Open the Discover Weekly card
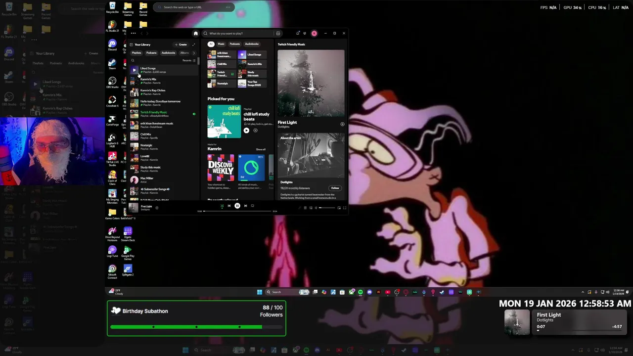The height and width of the screenshot is (356, 633). coord(221,172)
